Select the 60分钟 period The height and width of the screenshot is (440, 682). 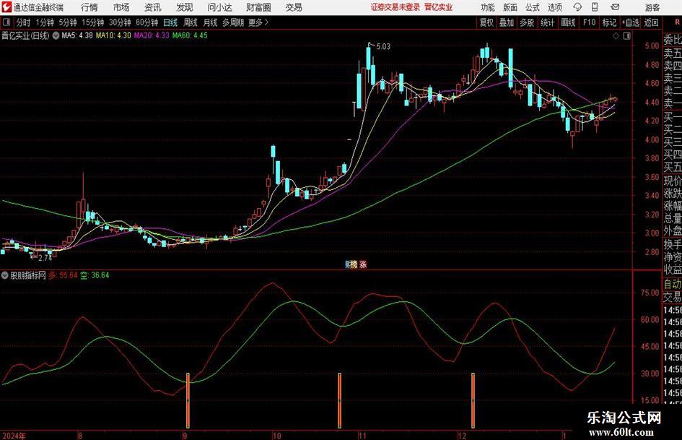[147, 22]
